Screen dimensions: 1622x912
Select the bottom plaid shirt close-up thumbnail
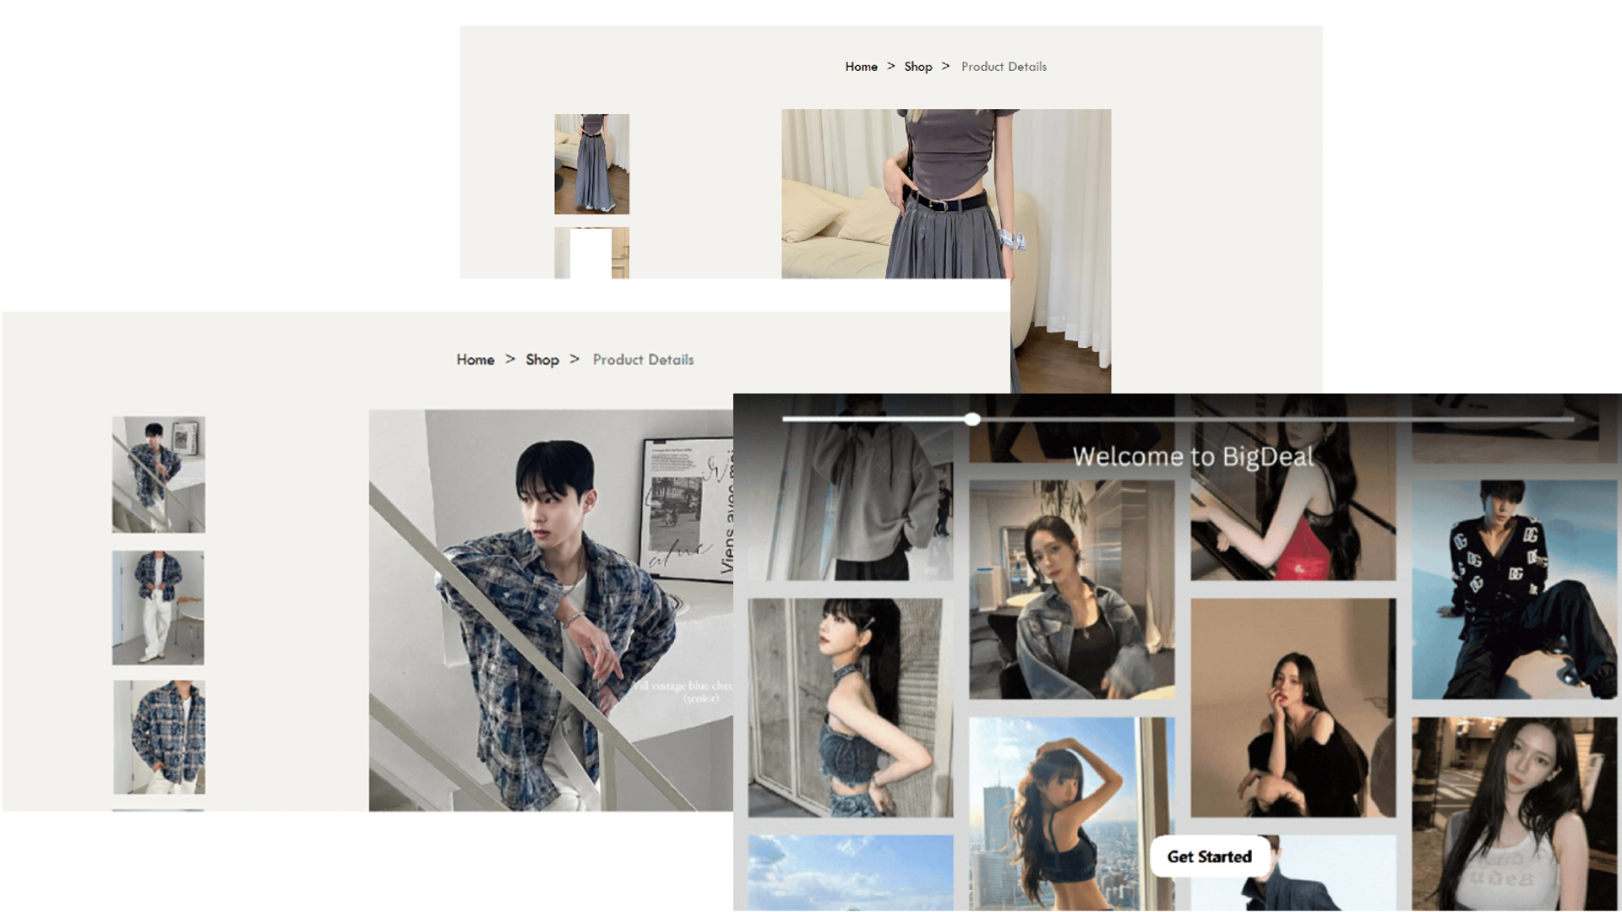[x=157, y=736]
